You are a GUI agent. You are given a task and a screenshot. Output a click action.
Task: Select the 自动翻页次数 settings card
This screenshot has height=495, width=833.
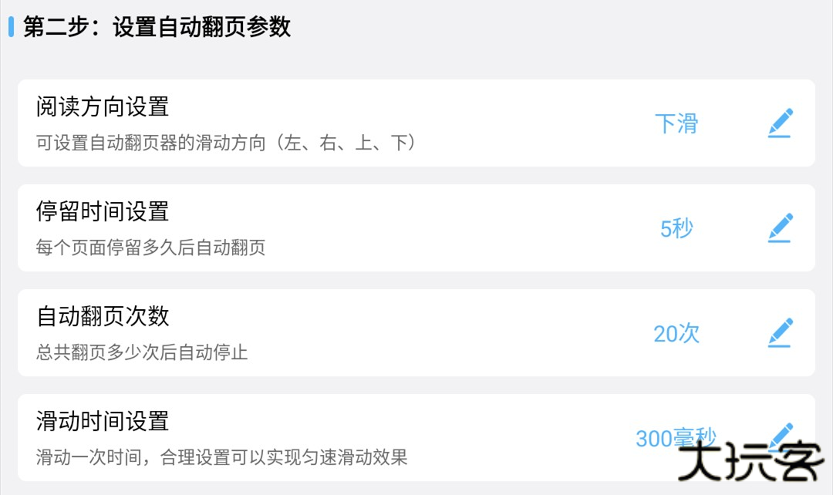click(x=416, y=332)
